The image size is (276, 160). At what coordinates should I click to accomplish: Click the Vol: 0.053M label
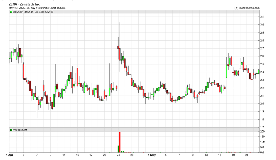point(20,130)
